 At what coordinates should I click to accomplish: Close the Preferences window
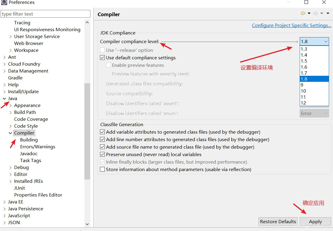point(324,2)
